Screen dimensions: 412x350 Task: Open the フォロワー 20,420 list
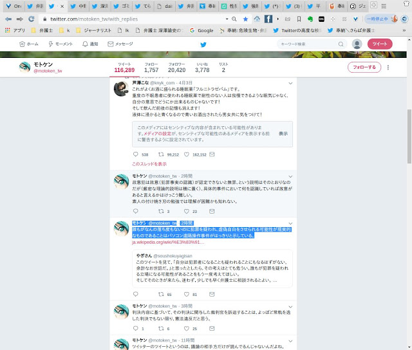click(177, 68)
